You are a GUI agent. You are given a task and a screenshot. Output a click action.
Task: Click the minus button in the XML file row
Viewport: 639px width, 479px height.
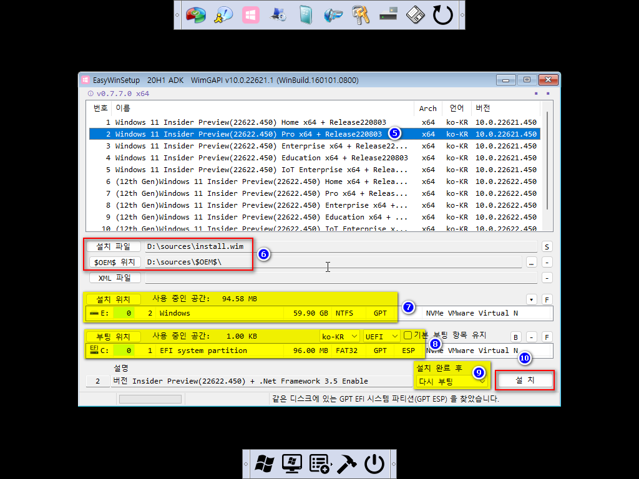(547, 278)
